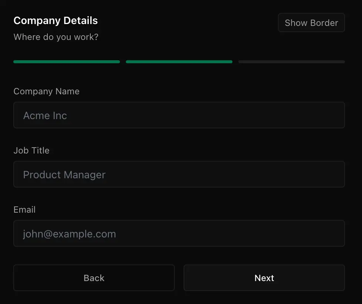362x304 pixels.
Task: Select the second green progress step bar
Action: point(179,62)
